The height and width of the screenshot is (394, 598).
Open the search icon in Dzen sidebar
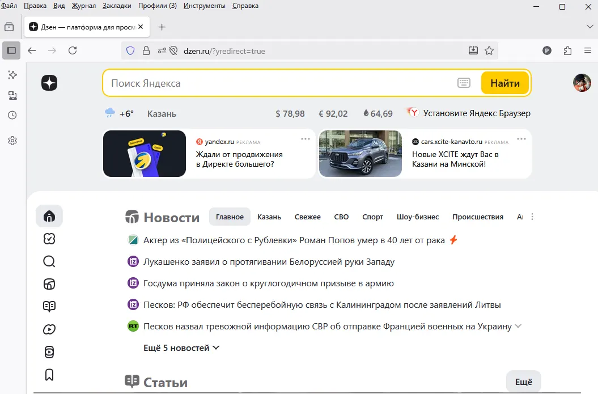pyautogui.click(x=49, y=261)
